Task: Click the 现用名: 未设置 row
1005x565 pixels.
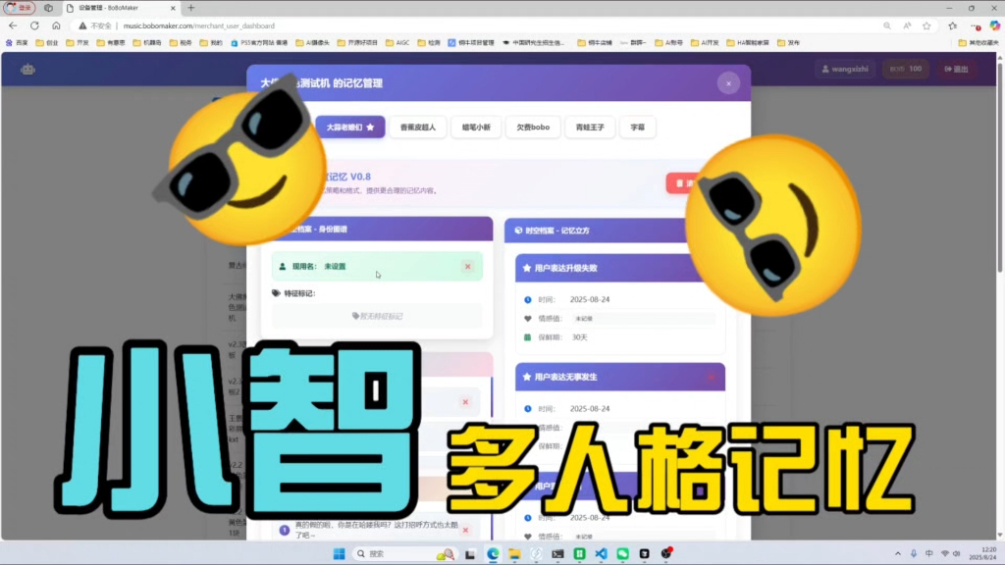Action: pos(377,267)
